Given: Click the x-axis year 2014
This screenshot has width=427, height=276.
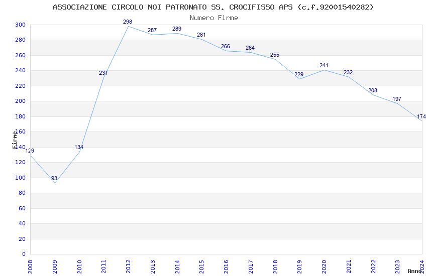Looking at the screenshot, I should (177, 266).
